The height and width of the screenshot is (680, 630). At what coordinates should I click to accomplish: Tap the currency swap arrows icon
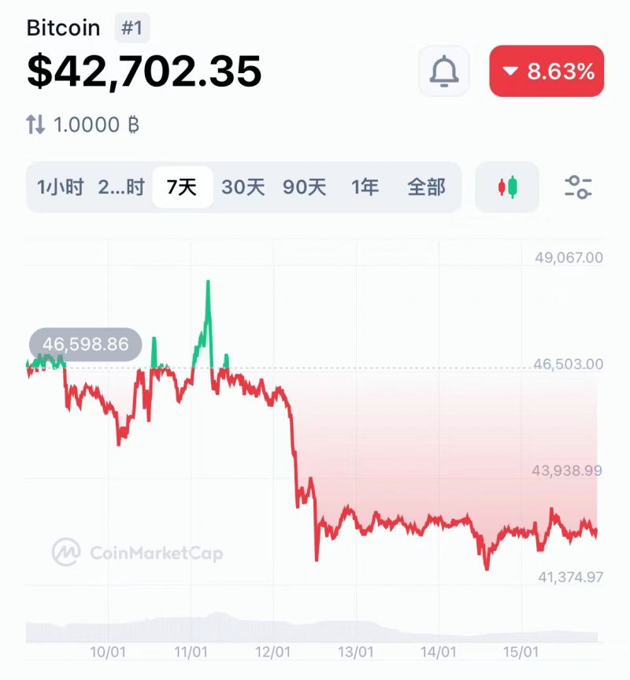pos(35,124)
